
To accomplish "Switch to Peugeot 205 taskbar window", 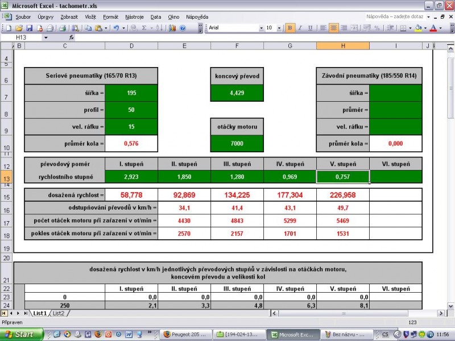I will (185, 335).
